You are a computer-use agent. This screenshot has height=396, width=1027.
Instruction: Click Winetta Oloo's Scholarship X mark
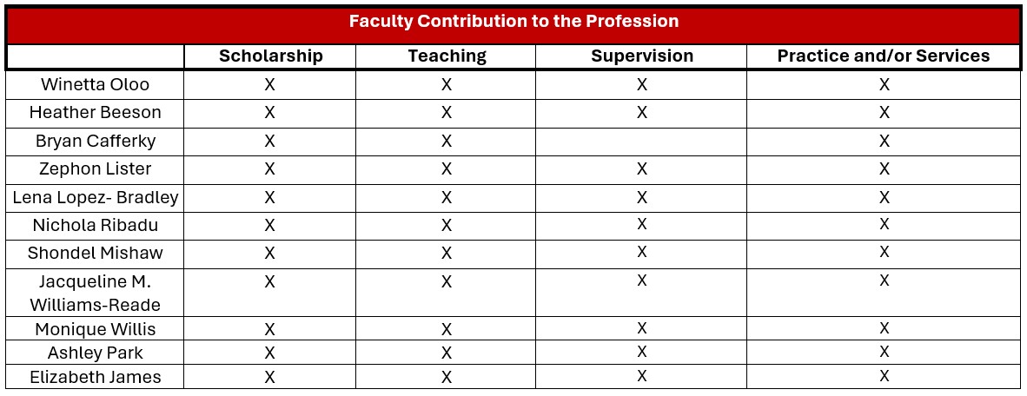click(x=270, y=85)
